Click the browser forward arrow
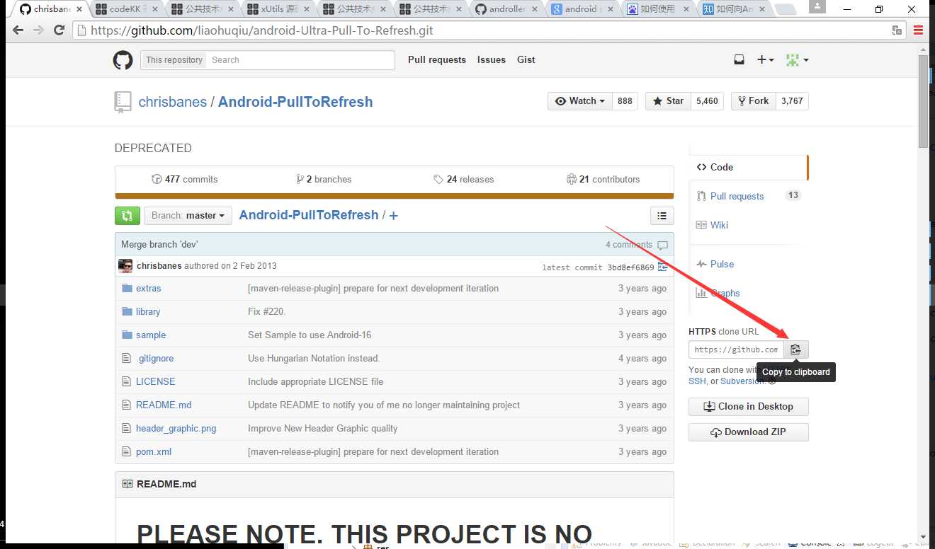Screen dimensions: 935x549 tap(38, 30)
